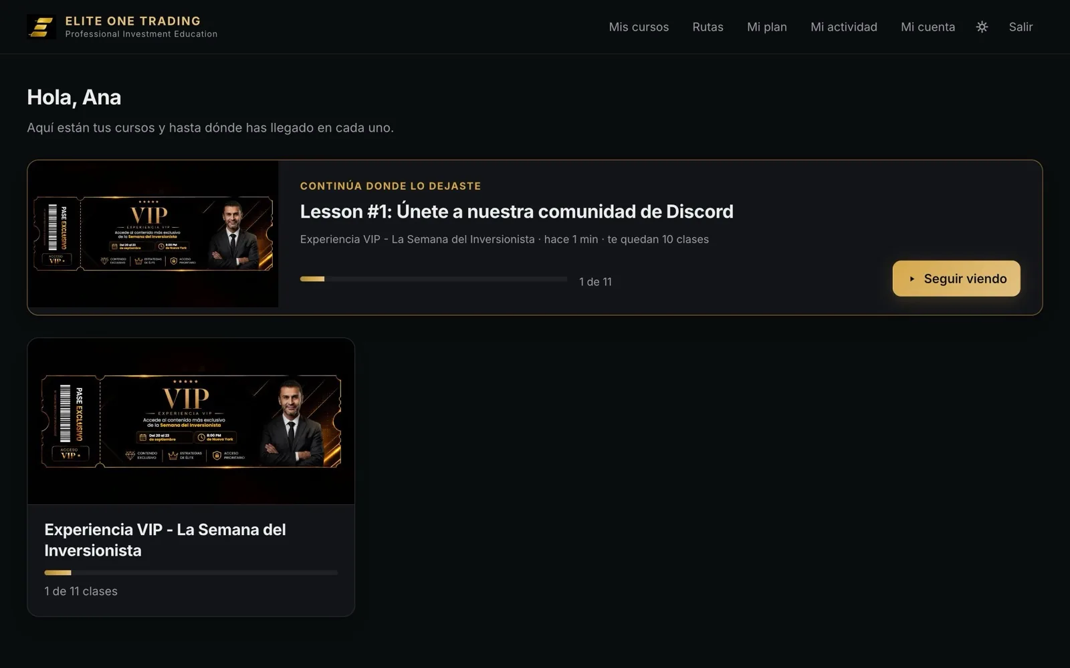Click the subtitle mentioning 'te quedan 10 clases'
The width and height of the screenshot is (1070, 668).
504,239
